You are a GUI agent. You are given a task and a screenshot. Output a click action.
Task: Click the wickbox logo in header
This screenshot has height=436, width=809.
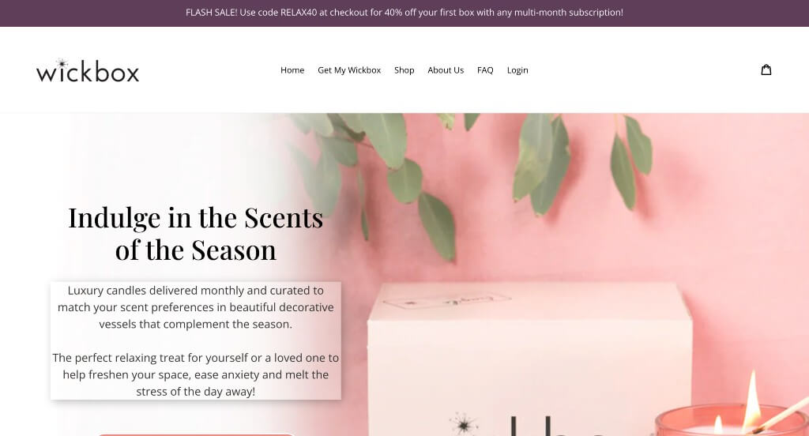coord(88,70)
